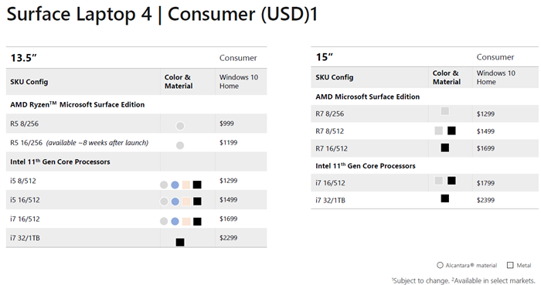Screen dimensions: 541x285
Task: Click the gray platinum swatch in i5 16/512 row
Action: pos(164,202)
